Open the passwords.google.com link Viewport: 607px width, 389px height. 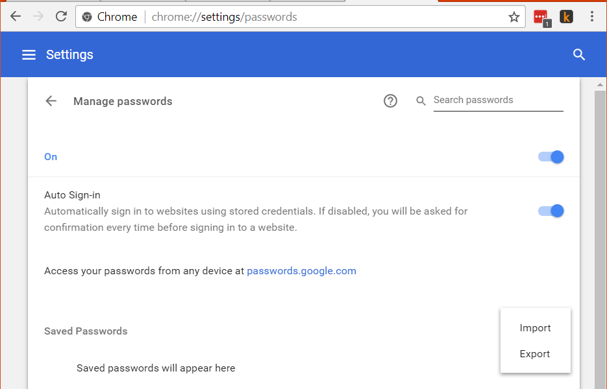[x=301, y=271]
